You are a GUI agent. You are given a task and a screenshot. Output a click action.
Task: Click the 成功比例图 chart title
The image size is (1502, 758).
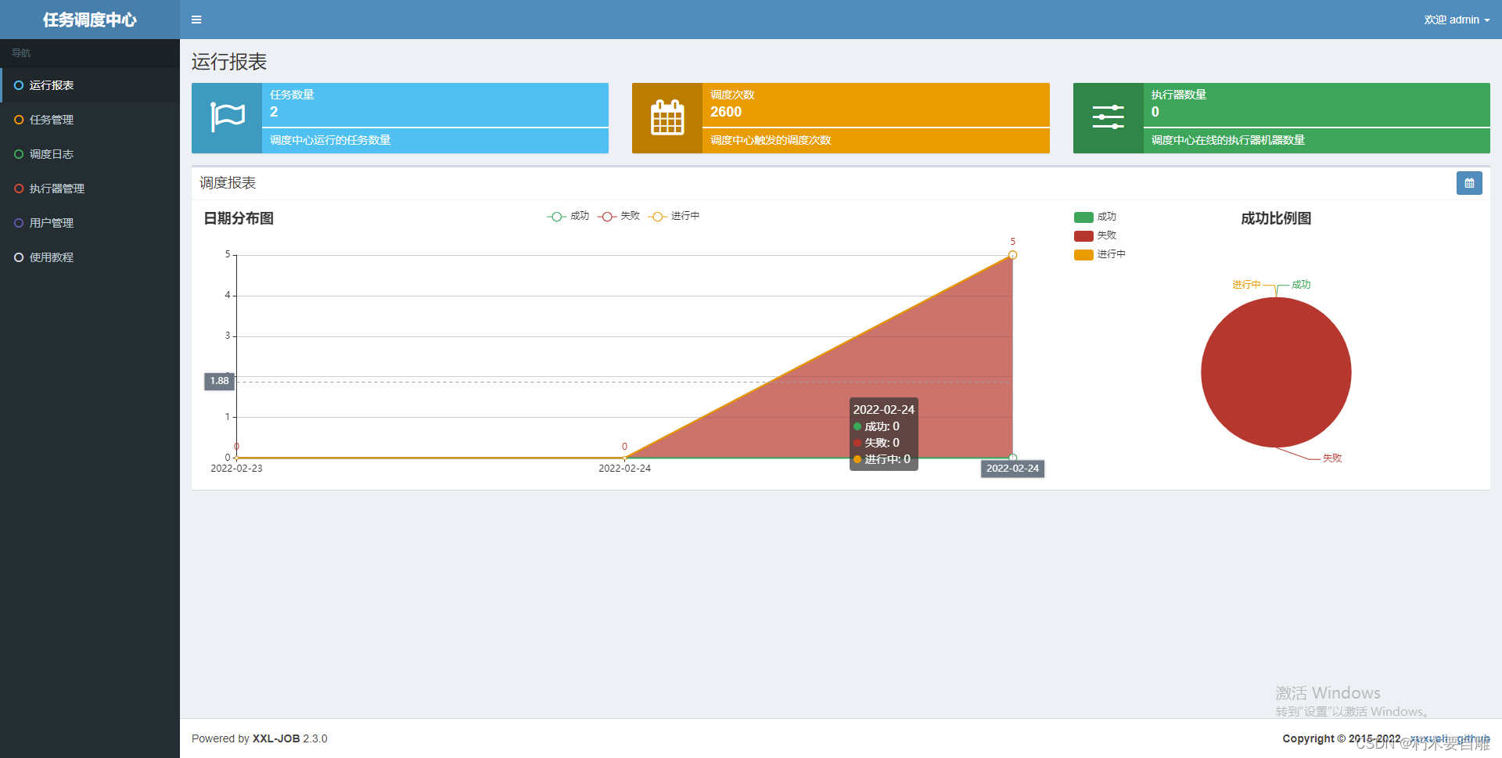coord(1276,218)
